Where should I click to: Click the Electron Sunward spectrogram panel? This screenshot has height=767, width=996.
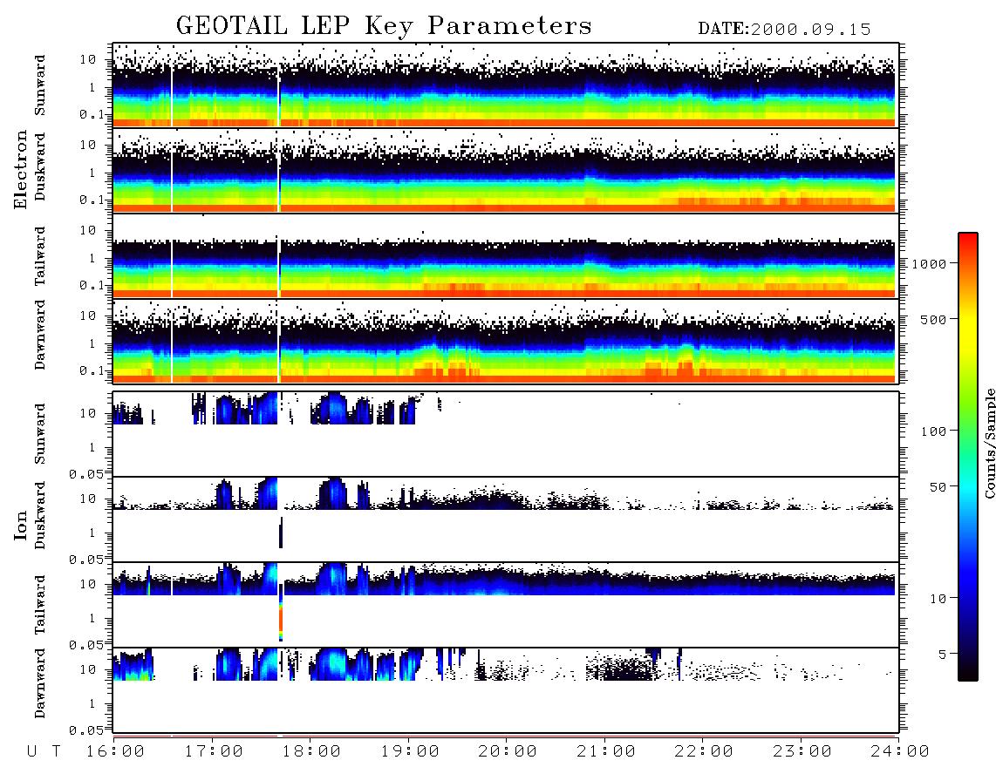pos(506,85)
